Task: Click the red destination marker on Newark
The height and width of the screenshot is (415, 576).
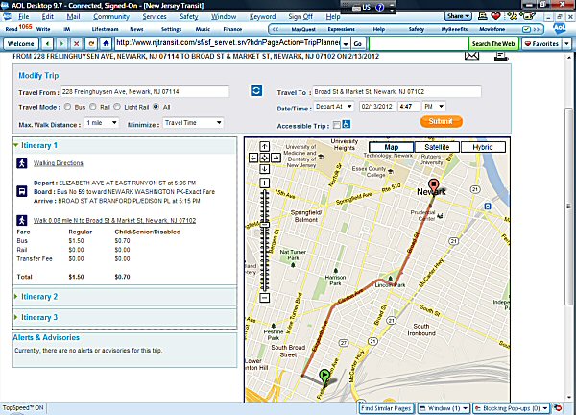Action: (x=434, y=185)
